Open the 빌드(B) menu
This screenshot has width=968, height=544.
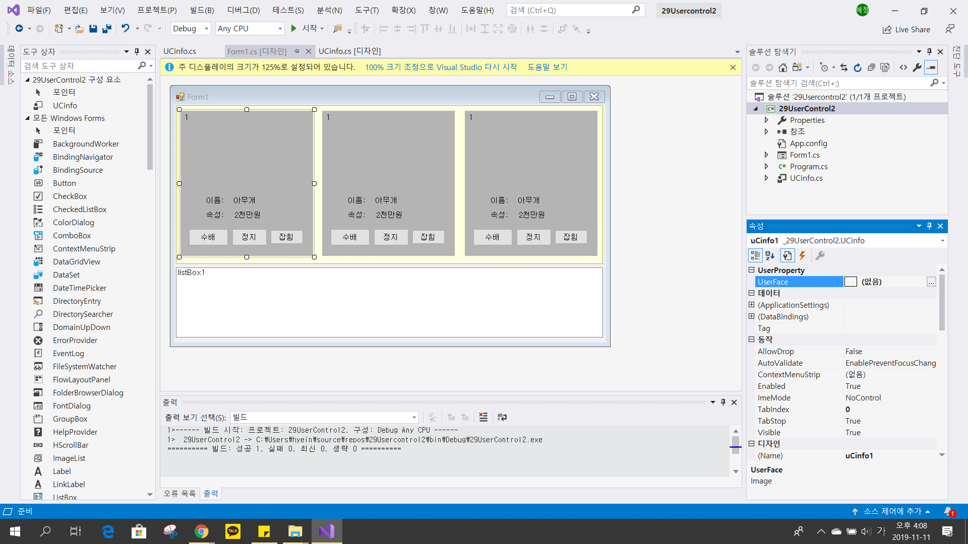click(202, 10)
